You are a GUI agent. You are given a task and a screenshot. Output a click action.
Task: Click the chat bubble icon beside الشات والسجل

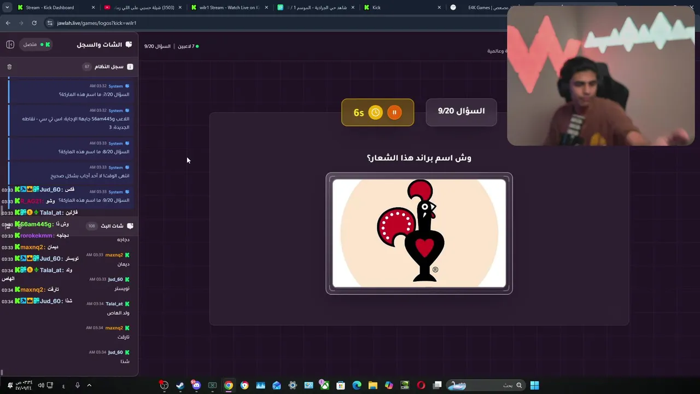129,44
